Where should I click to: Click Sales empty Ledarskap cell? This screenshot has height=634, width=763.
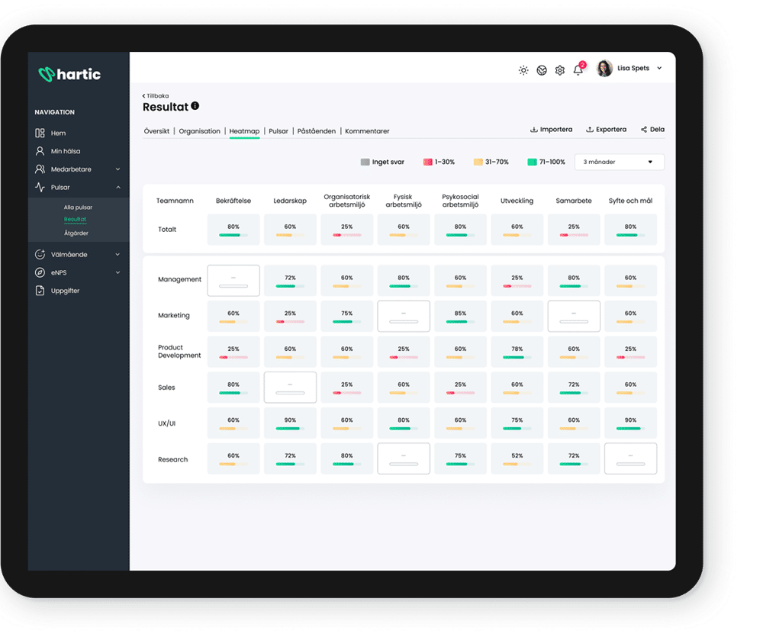(x=290, y=387)
